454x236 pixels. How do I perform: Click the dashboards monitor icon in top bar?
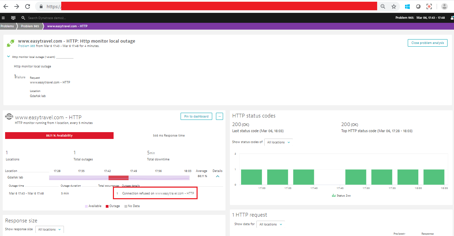[13, 18]
